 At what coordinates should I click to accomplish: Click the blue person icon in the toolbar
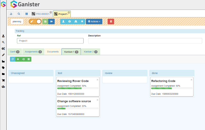coord(63,21)
